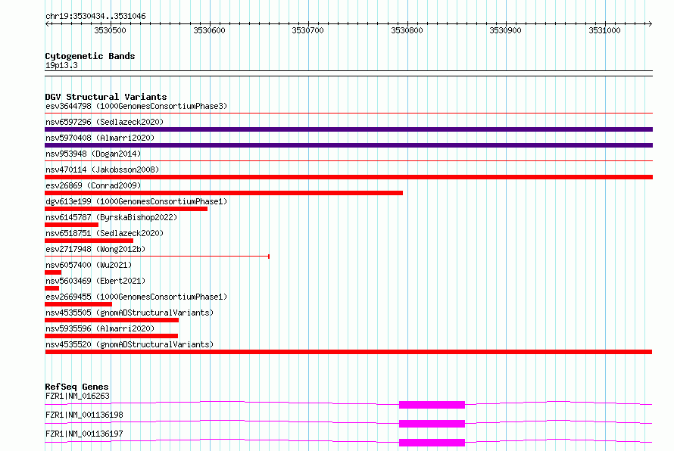Screen dimensions: 674x451
Task: Click the esv3644798 variant label
Action: point(136,106)
